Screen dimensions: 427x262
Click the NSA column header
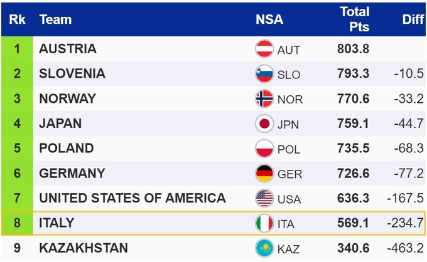coord(269,19)
